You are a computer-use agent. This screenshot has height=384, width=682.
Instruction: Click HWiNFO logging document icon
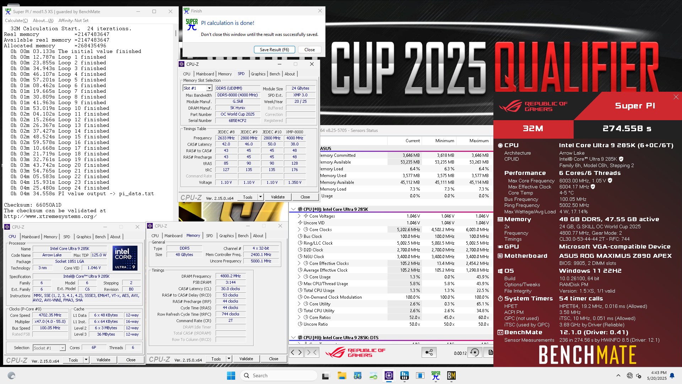[x=490, y=352]
